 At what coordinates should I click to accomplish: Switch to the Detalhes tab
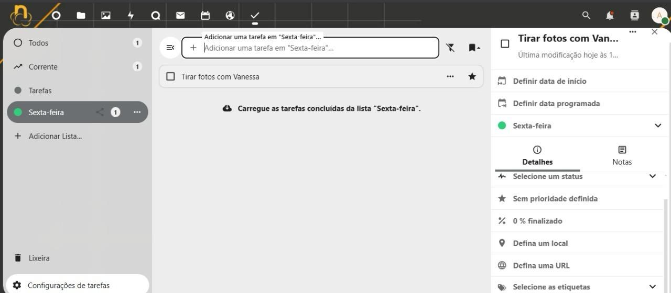[537, 155]
